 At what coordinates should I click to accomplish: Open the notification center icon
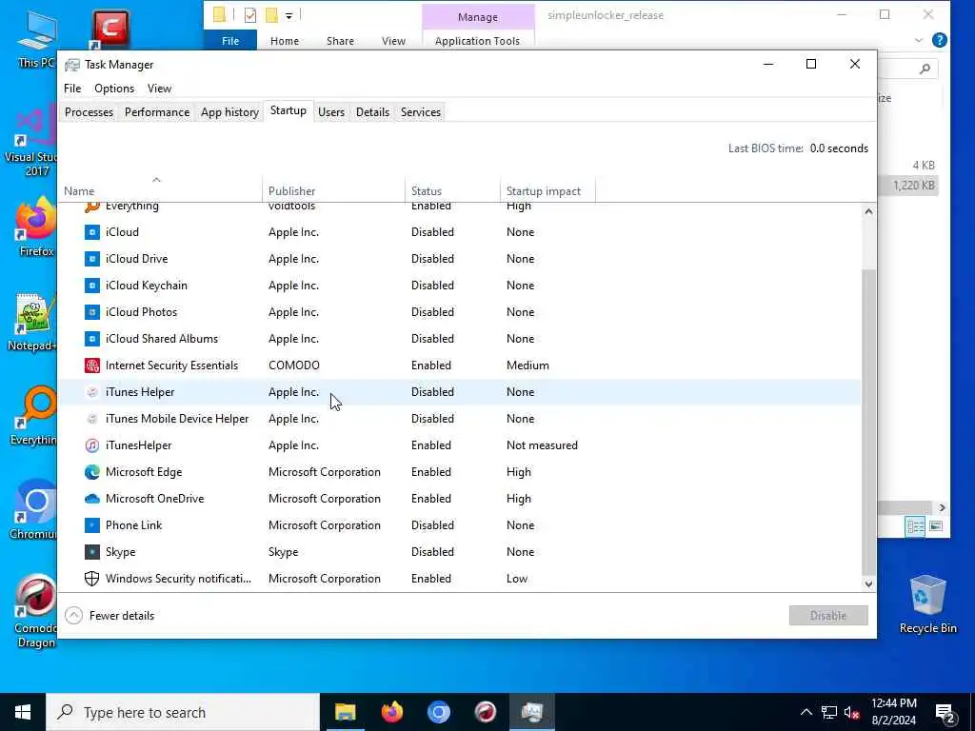[x=945, y=713]
